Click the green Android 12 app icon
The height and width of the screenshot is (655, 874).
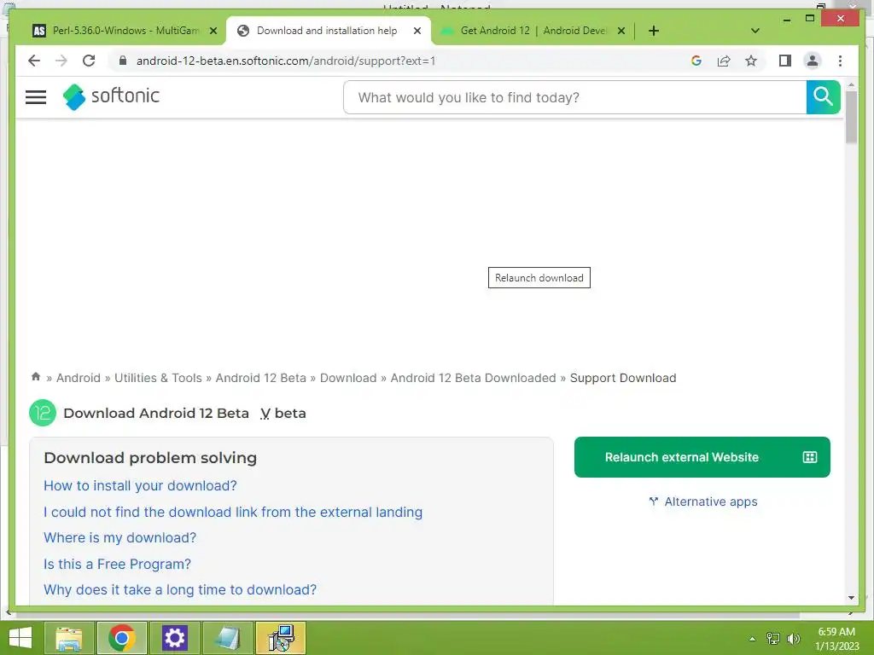(x=43, y=413)
